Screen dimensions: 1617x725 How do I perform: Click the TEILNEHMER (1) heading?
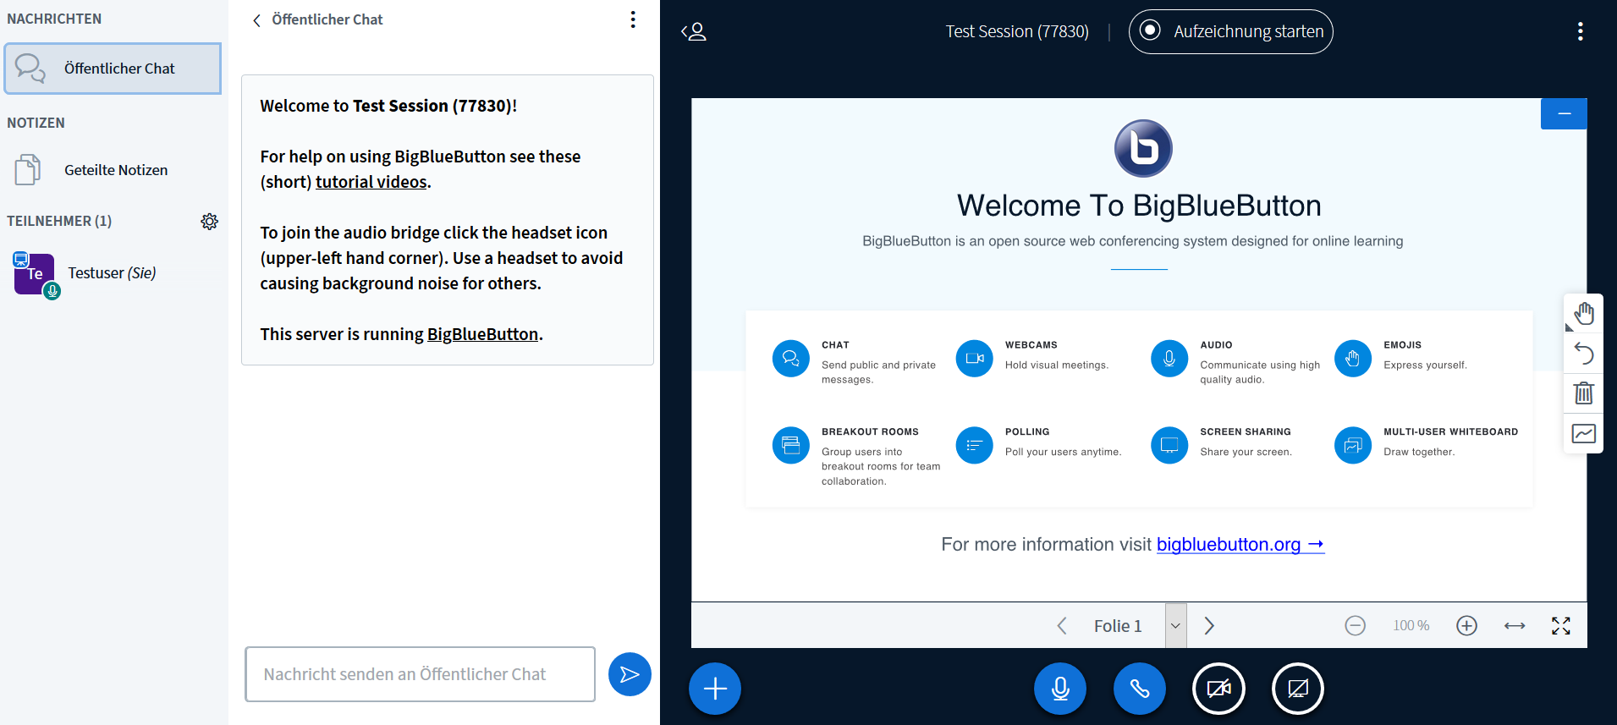tap(59, 221)
